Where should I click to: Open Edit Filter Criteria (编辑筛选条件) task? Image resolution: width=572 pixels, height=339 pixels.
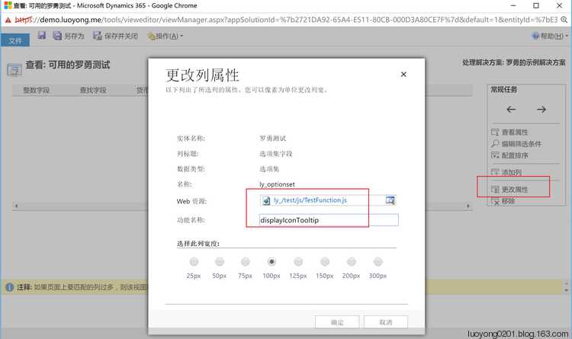(516, 144)
